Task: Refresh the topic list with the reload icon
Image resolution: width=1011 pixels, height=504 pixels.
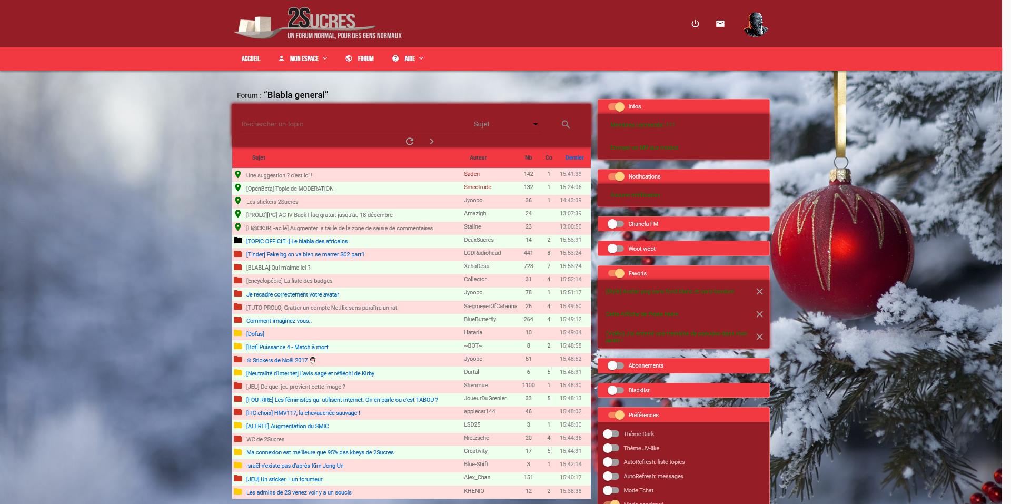Action: point(410,141)
